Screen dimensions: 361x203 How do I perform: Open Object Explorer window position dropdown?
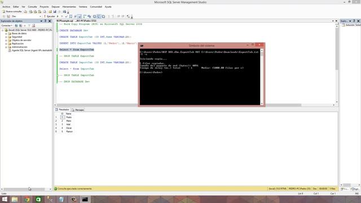coord(41,21)
